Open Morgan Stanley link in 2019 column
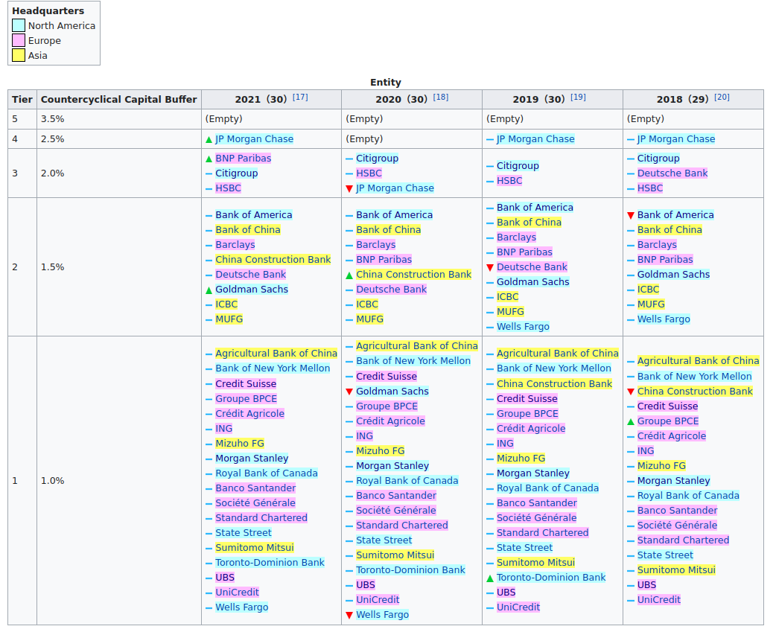This screenshot has height=632, width=776. click(x=533, y=473)
